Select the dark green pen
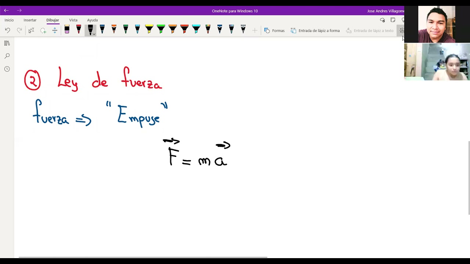This screenshot has width=470, height=264. [x=126, y=30]
